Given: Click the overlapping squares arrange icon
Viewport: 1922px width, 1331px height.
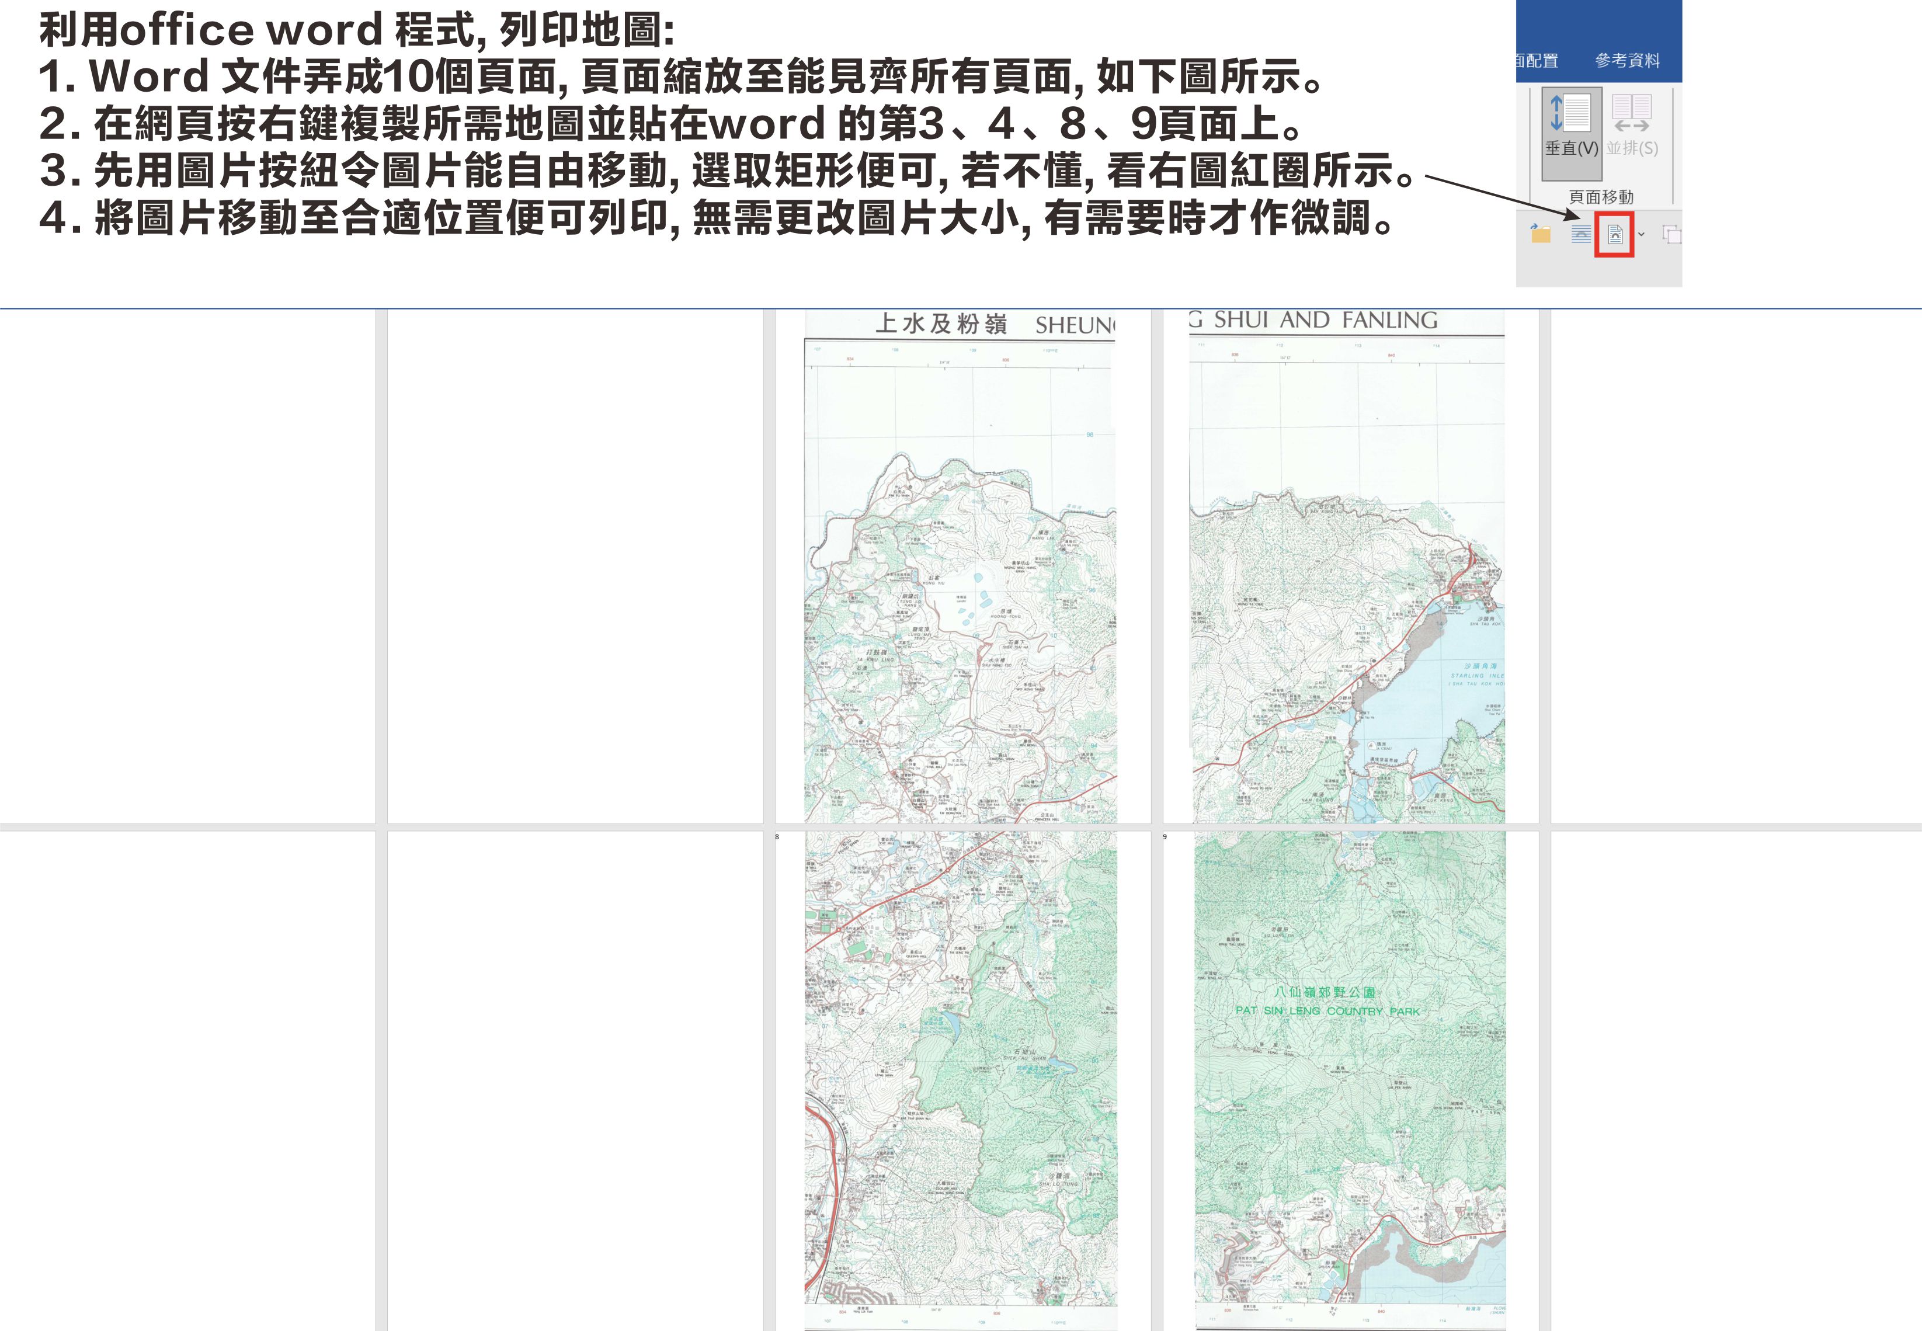Looking at the screenshot, I should [1671, 234].
